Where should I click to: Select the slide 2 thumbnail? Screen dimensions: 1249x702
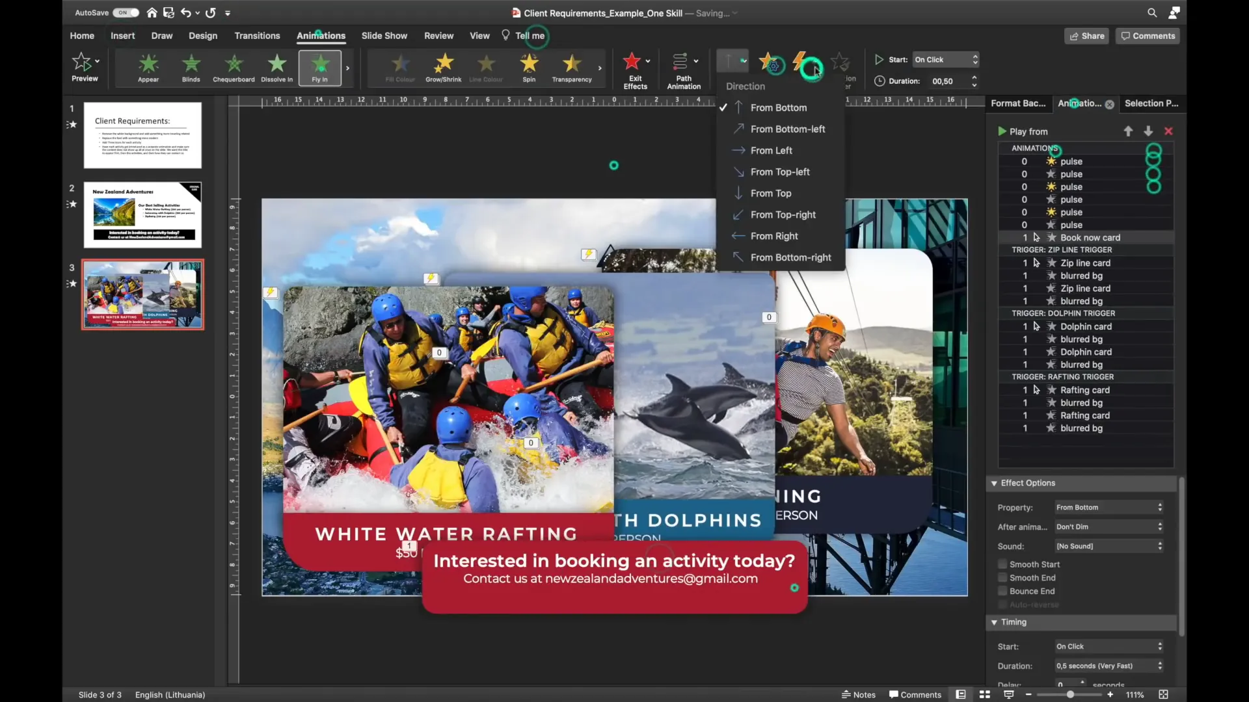(142, 215)
